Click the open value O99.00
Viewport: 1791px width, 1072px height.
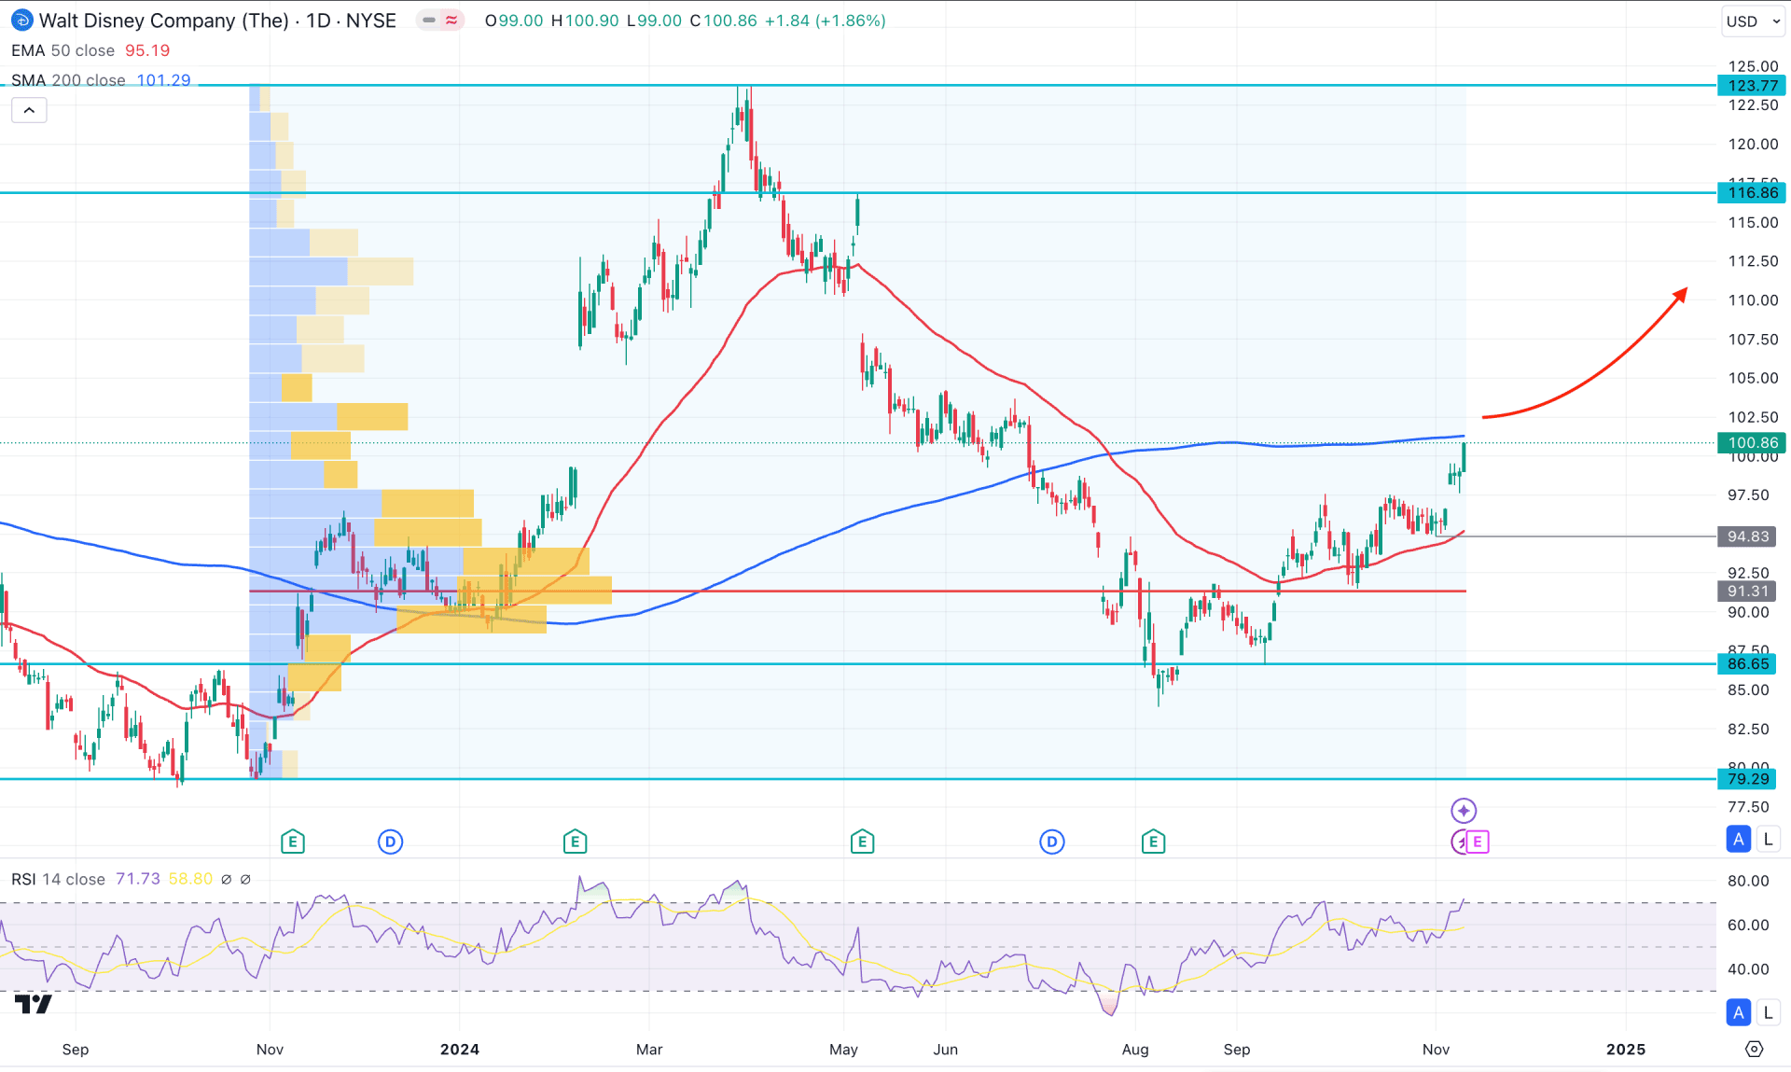[x=514, y=21]
